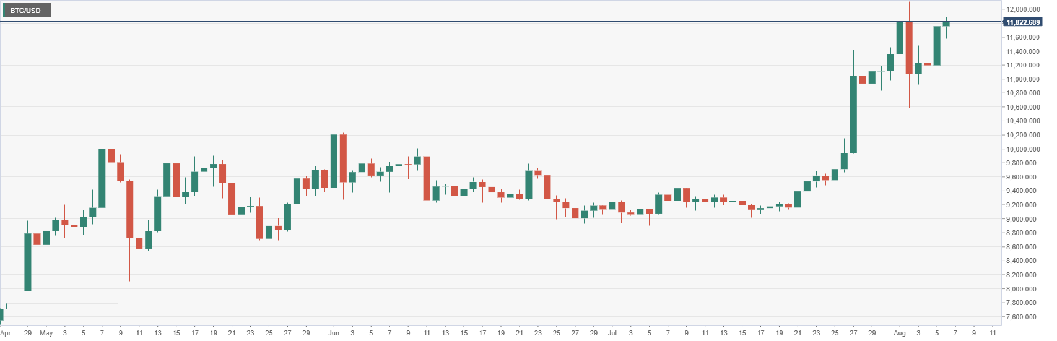Image resolution: width=1057 pixels, height=341 pixels.
Task: Select the Jun label on the date axis
Action: click(x=334, y=333)
